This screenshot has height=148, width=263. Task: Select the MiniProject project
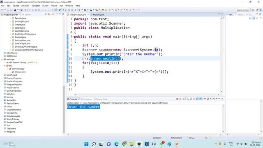click(x=12, y=75)
